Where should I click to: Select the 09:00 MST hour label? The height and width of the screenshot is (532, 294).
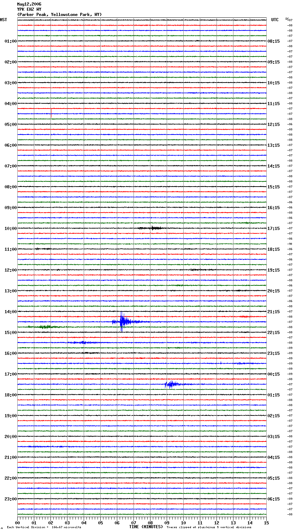pos(11,208)
